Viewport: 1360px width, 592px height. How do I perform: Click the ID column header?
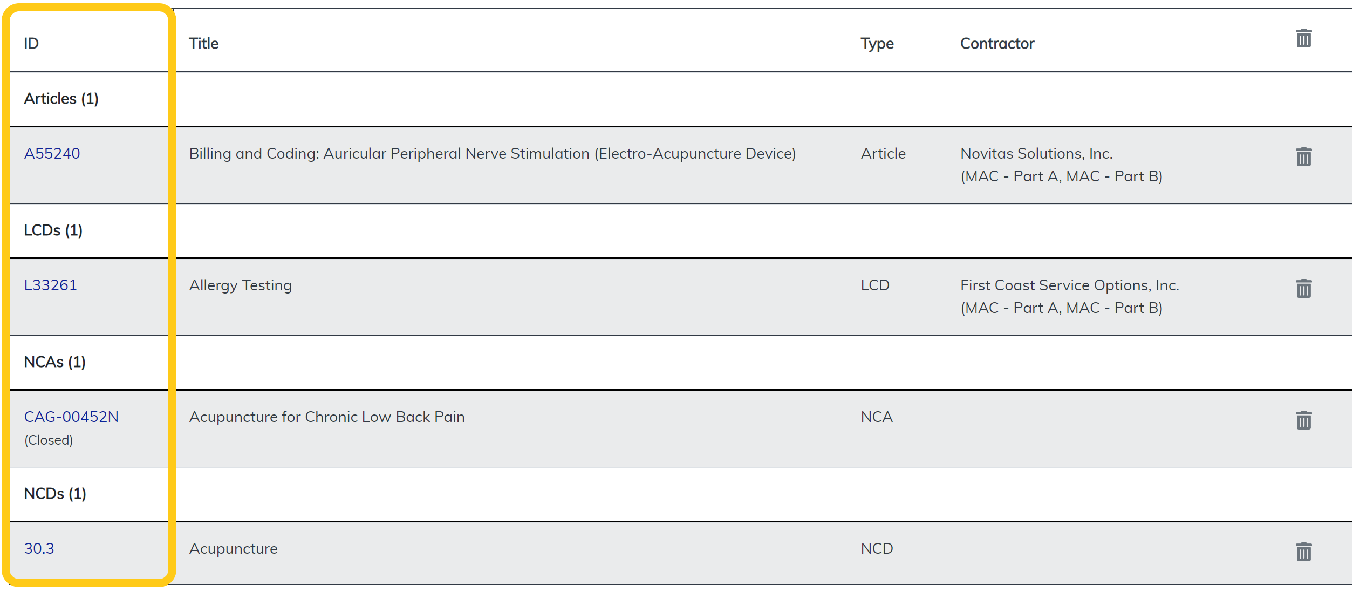pos(31,44)
